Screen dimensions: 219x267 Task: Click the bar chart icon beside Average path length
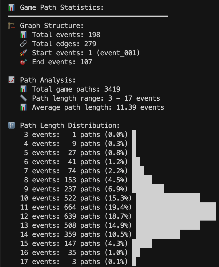pyautogui.click(x=23, y=107)
